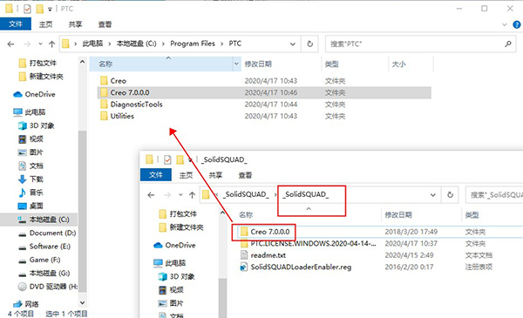Click 本地磁盘 (C:) in PTC breadcrumb
523x318 pixels.
[136, 44]
